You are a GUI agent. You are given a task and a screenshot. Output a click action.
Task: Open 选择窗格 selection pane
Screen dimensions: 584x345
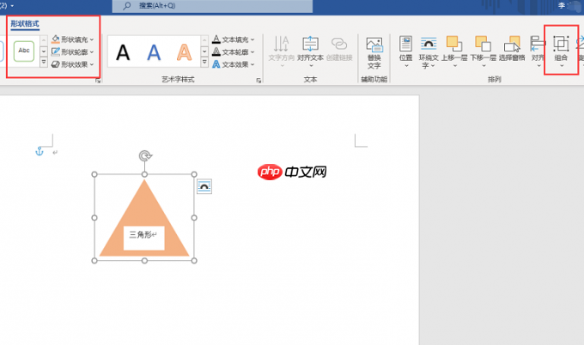tap(512, 49)
